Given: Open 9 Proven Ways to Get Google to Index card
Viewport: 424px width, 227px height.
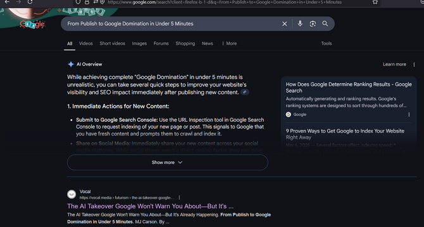Looking at the screenshot, I should pos(345,134).
